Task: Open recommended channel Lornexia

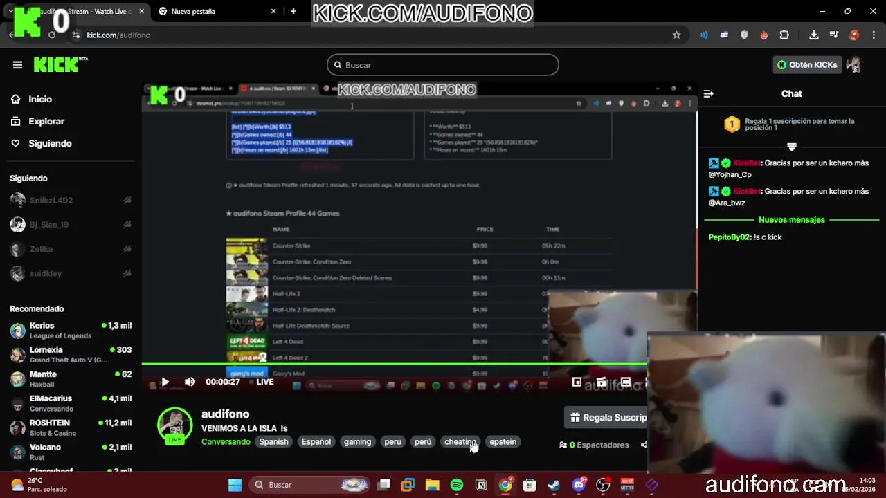Action: pos(69,355)
